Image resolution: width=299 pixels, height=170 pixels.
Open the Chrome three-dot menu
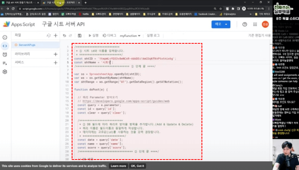coord(269,9)
